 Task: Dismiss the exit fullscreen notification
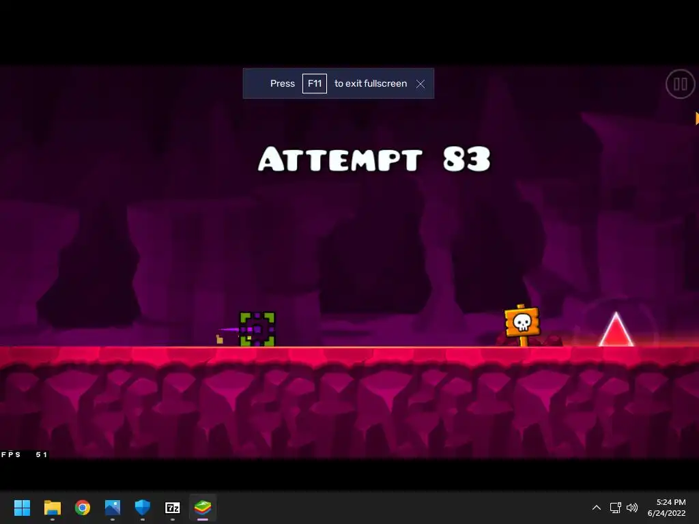click(x=420, y=84)
